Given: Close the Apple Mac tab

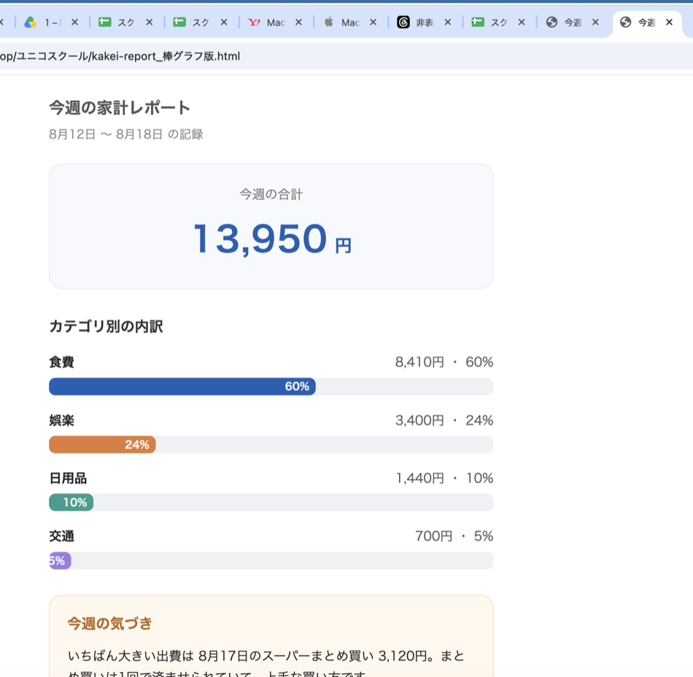Looking at the screenshot, I should pyautogui.click(x=373, y=22).
